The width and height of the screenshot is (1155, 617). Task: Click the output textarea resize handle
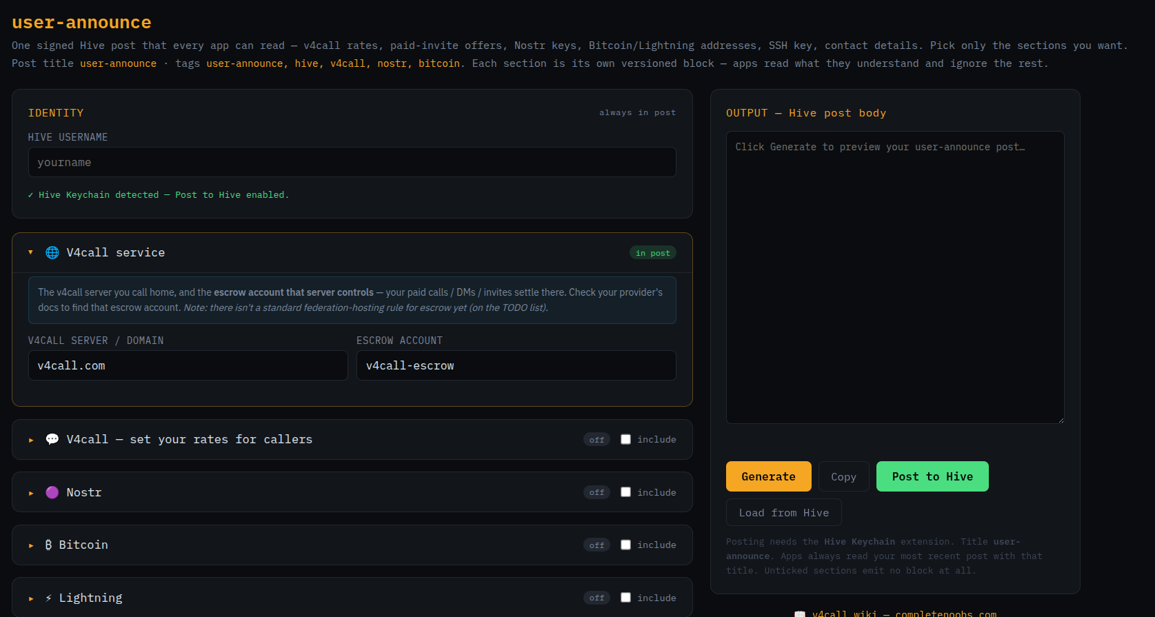coord(1061,420)
